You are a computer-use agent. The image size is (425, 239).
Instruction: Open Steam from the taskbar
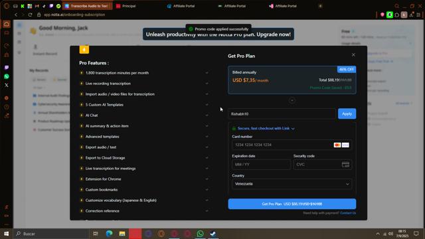(213, 234)
